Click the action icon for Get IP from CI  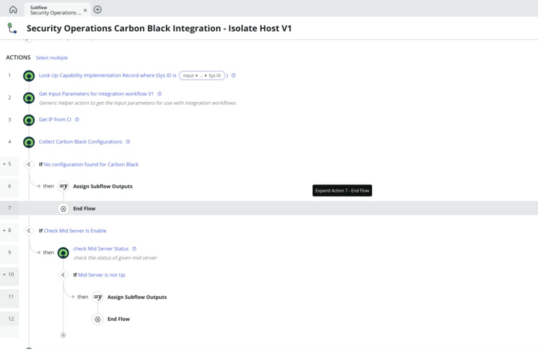tap(29, 120)
